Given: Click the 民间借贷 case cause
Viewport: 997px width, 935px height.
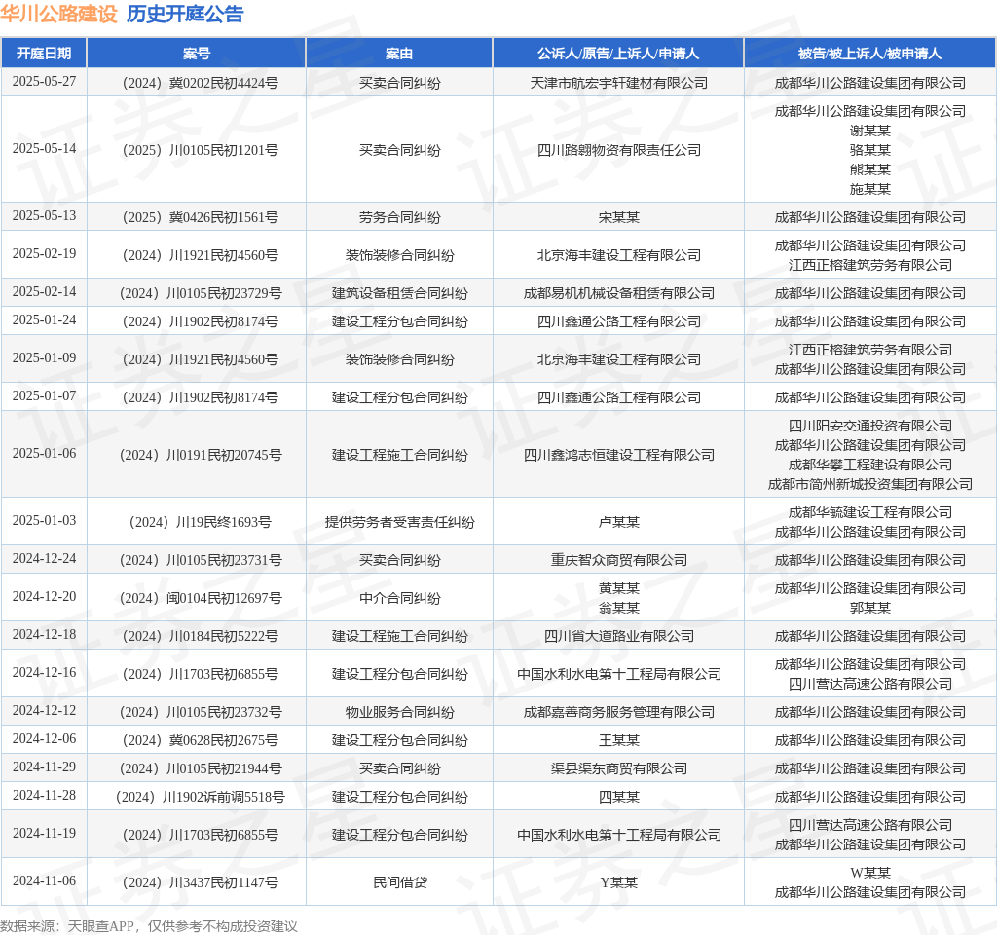Looking at the screenshot, I should [x=399, y=882].
